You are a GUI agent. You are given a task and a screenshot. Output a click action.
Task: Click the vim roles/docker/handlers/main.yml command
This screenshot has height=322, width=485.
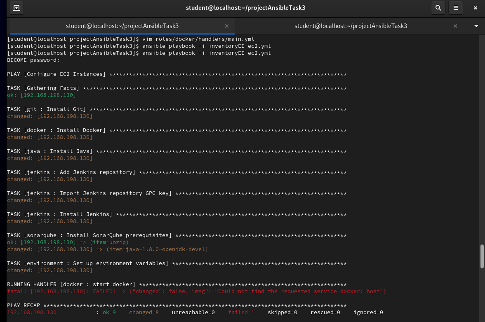click(198, 39)
